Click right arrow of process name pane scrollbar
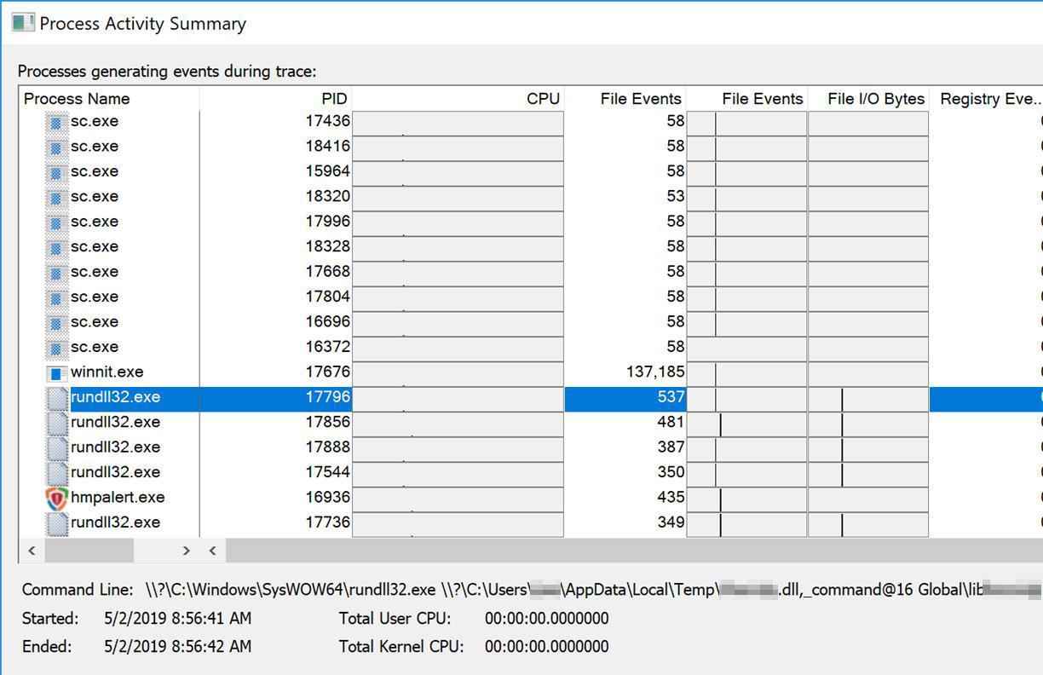Viewport: 1043px width, 675px height. (x=187, y=551)
